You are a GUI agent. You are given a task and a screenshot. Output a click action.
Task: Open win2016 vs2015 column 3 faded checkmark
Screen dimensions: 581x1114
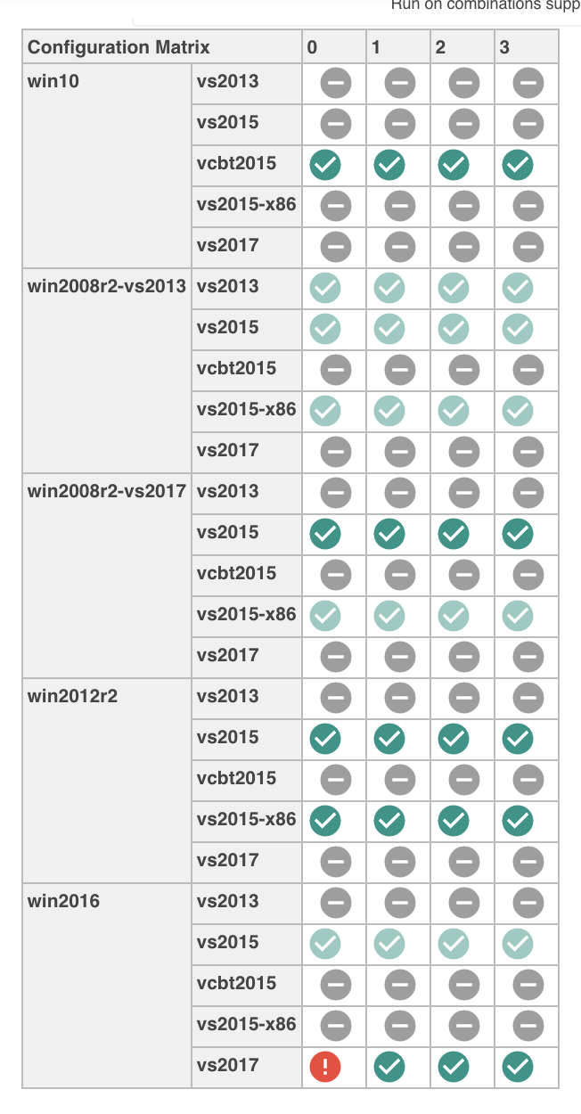(517, 944)
